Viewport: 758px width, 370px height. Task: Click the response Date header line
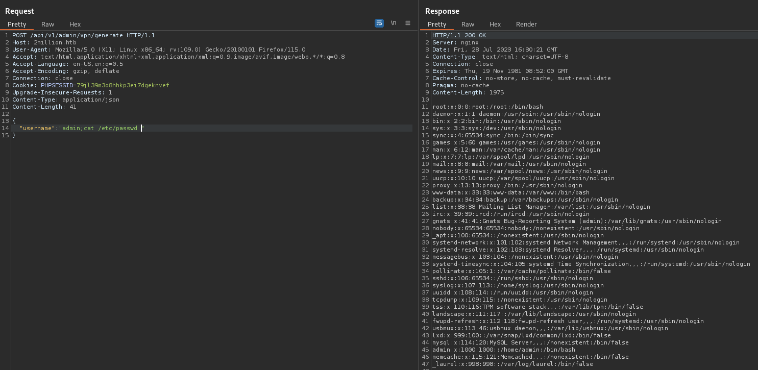pos(495,50)
